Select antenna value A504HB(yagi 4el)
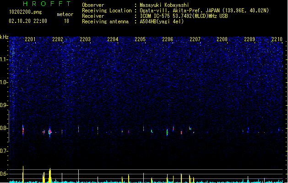288x183 pixels. (x=162, y=22)
